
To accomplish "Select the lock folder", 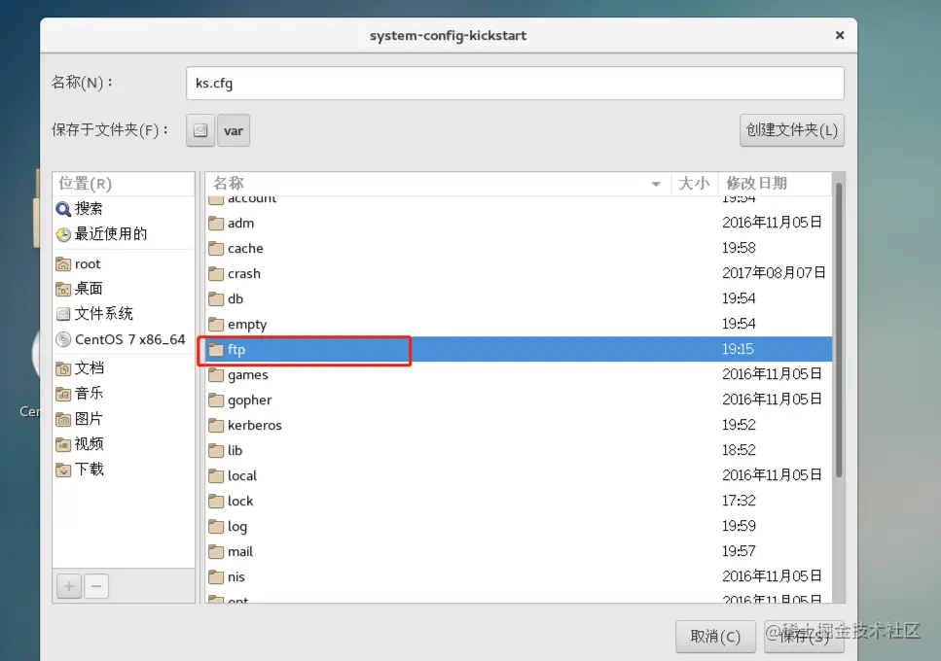I will point(519,501).
